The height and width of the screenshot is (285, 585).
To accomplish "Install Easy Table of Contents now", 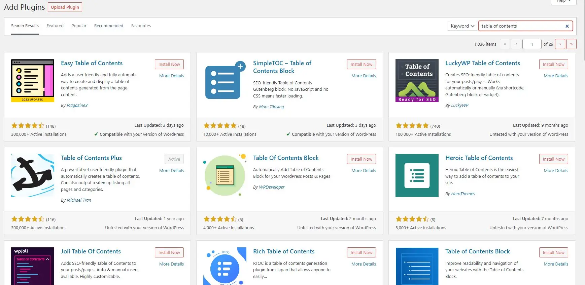I will click(169, 64).
